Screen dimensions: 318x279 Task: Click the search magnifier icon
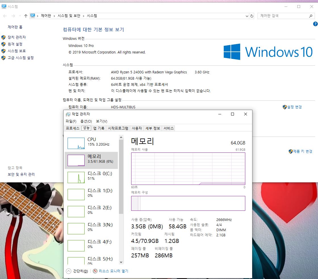pos(311,16)
